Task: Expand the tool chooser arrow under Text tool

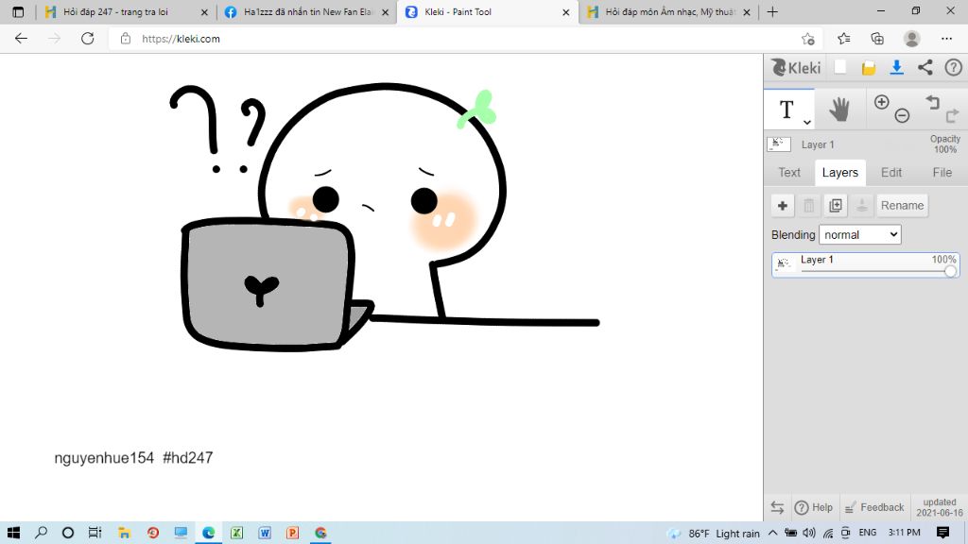Action: 807,122
